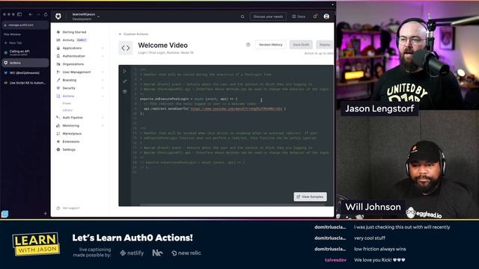Expand the User Management menu chevron
Image resolution: width=479 pixels, height=269 pixels.
point(103,72)
